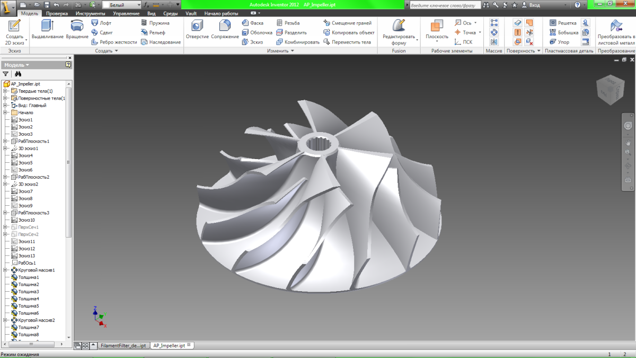Open the Создать panel dropdown arrow
Screen dimensions: 636x358
pyautogui.click(x=117, y=51)
